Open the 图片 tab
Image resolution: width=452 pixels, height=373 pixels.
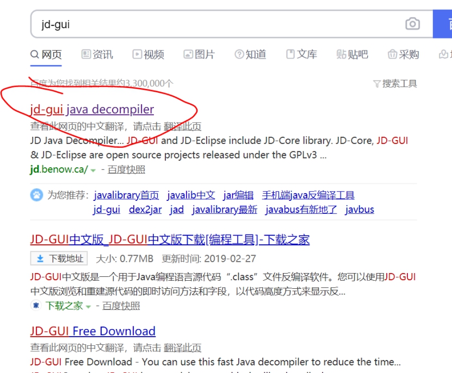point(199,54)
